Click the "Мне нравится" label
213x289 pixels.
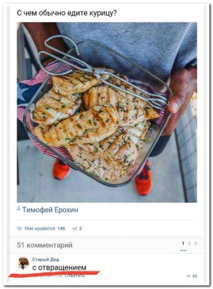pyautogui.click(x=40, y=229)
